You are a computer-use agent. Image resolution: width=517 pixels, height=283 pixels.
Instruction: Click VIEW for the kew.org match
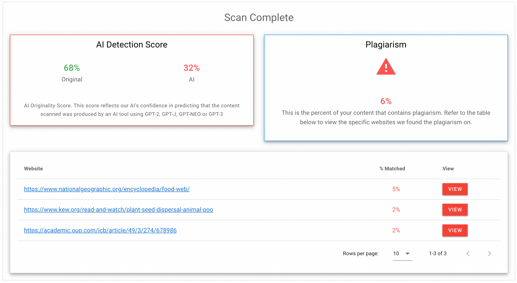455,210
